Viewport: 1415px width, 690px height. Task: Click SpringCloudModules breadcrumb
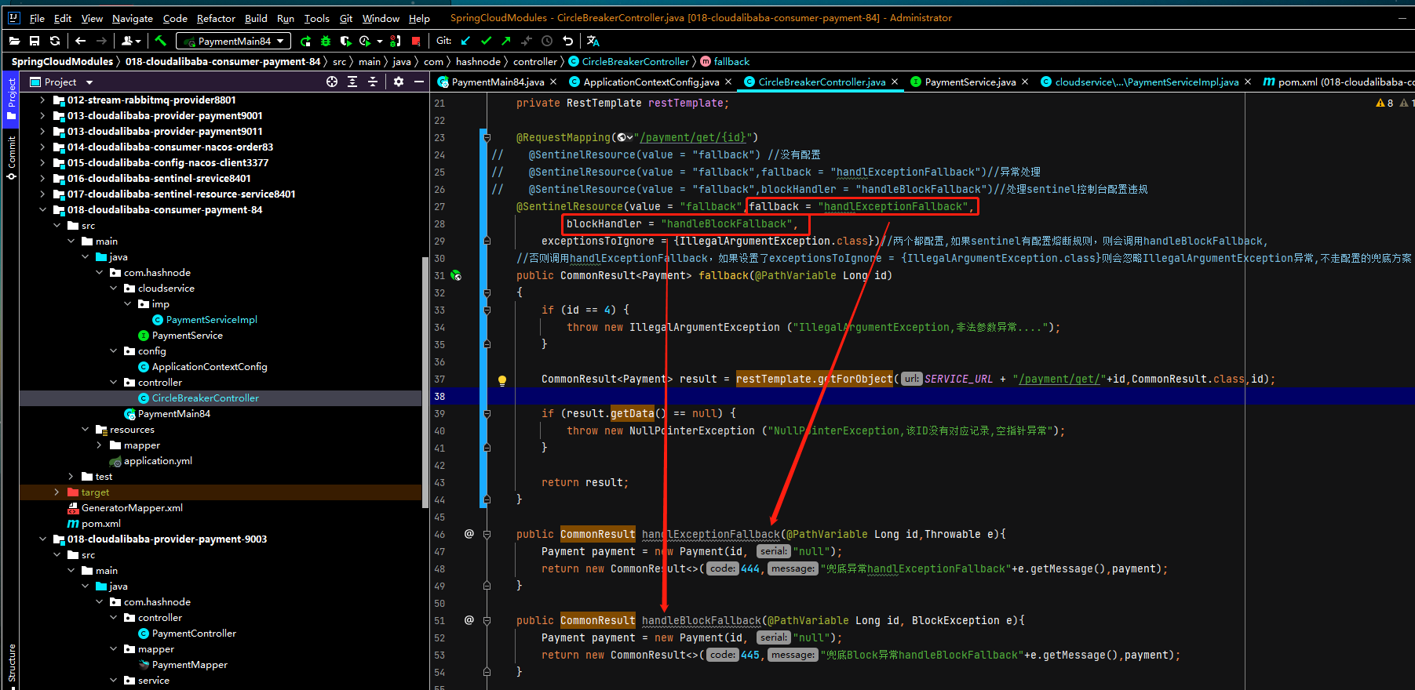[62, 61]
